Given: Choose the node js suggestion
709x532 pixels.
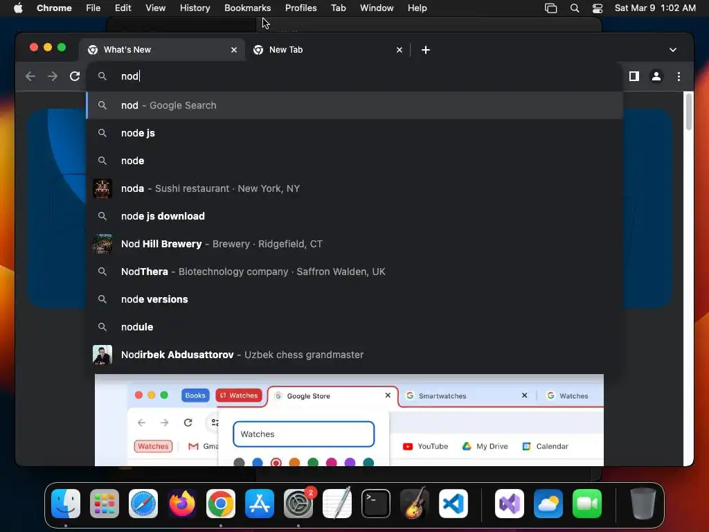Looking at the screenshot, I should (x=355, y=133).
